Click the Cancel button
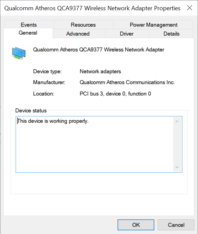Screen dimensions: 198x234 [x=176, y=225]
